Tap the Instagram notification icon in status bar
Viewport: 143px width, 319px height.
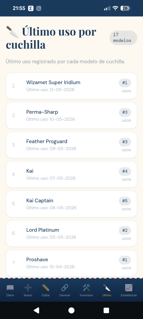[x=39, y=8]
